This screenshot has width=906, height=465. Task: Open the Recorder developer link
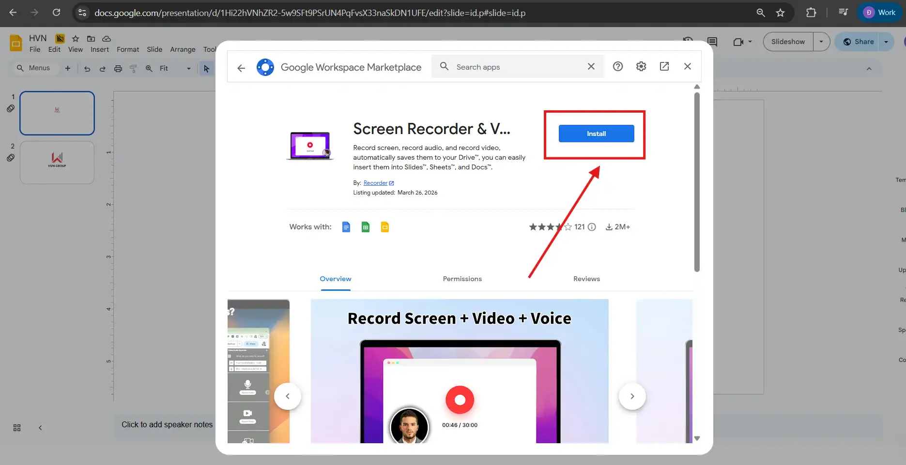379,183
